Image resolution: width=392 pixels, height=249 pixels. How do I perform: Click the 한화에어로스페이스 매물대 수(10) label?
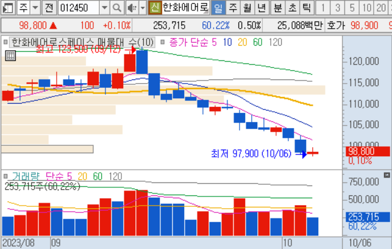pos(82,42)
